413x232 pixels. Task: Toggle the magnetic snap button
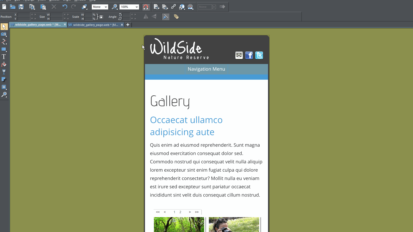146,7
